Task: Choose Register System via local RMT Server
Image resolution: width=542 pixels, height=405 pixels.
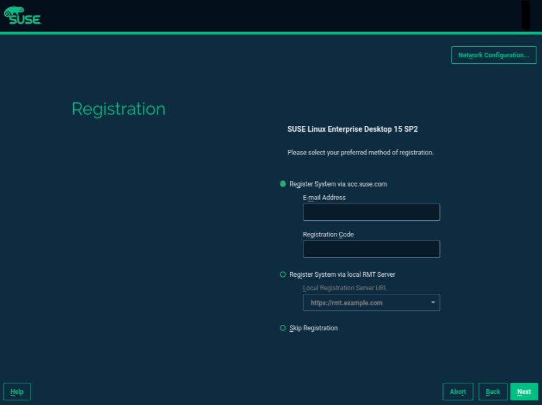Action: click(283, 274)
